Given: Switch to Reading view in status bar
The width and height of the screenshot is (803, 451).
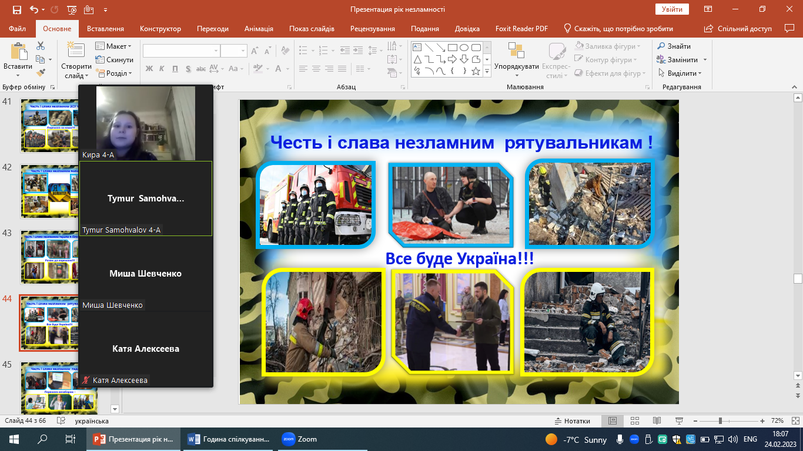Looking at the screenshot, I should tap(657, 421).
